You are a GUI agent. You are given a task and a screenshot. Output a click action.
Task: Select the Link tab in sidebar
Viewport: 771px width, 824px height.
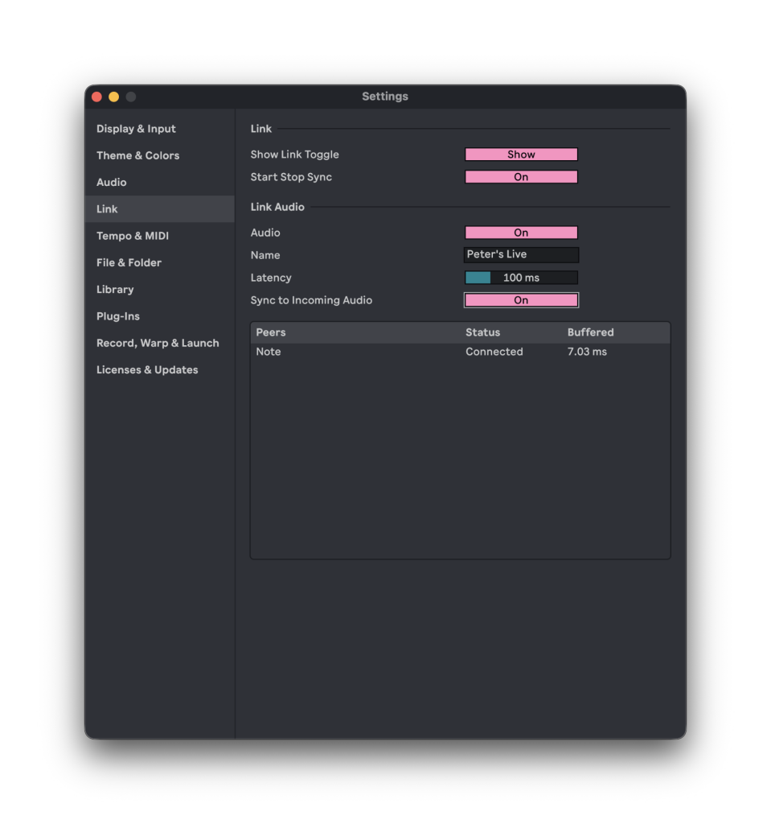pyautogui.click(x=107, y=209)
